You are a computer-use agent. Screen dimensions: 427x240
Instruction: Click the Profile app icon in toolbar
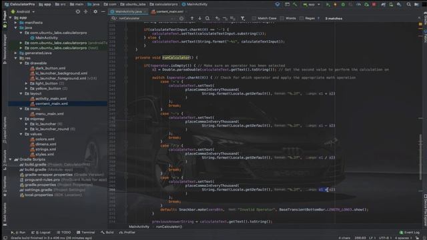click(359, 5)
